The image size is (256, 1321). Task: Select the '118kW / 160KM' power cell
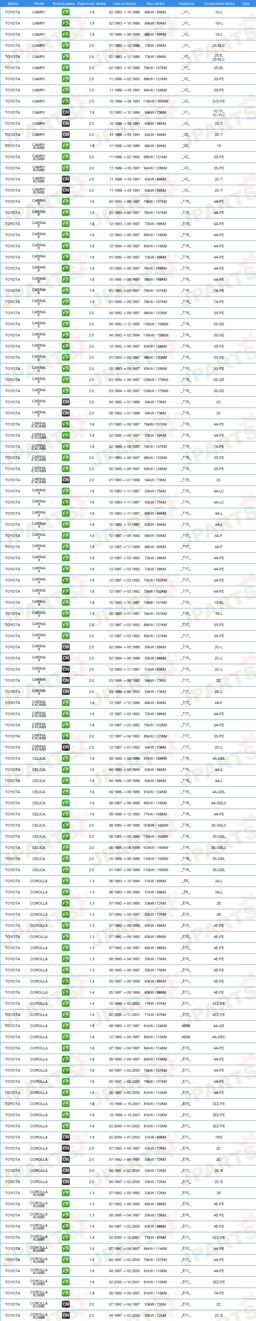[155, 101]
